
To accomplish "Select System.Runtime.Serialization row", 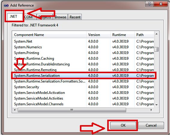I will [83, 76].
